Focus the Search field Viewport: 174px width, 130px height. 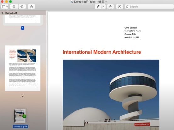click(x=150, y=7)
